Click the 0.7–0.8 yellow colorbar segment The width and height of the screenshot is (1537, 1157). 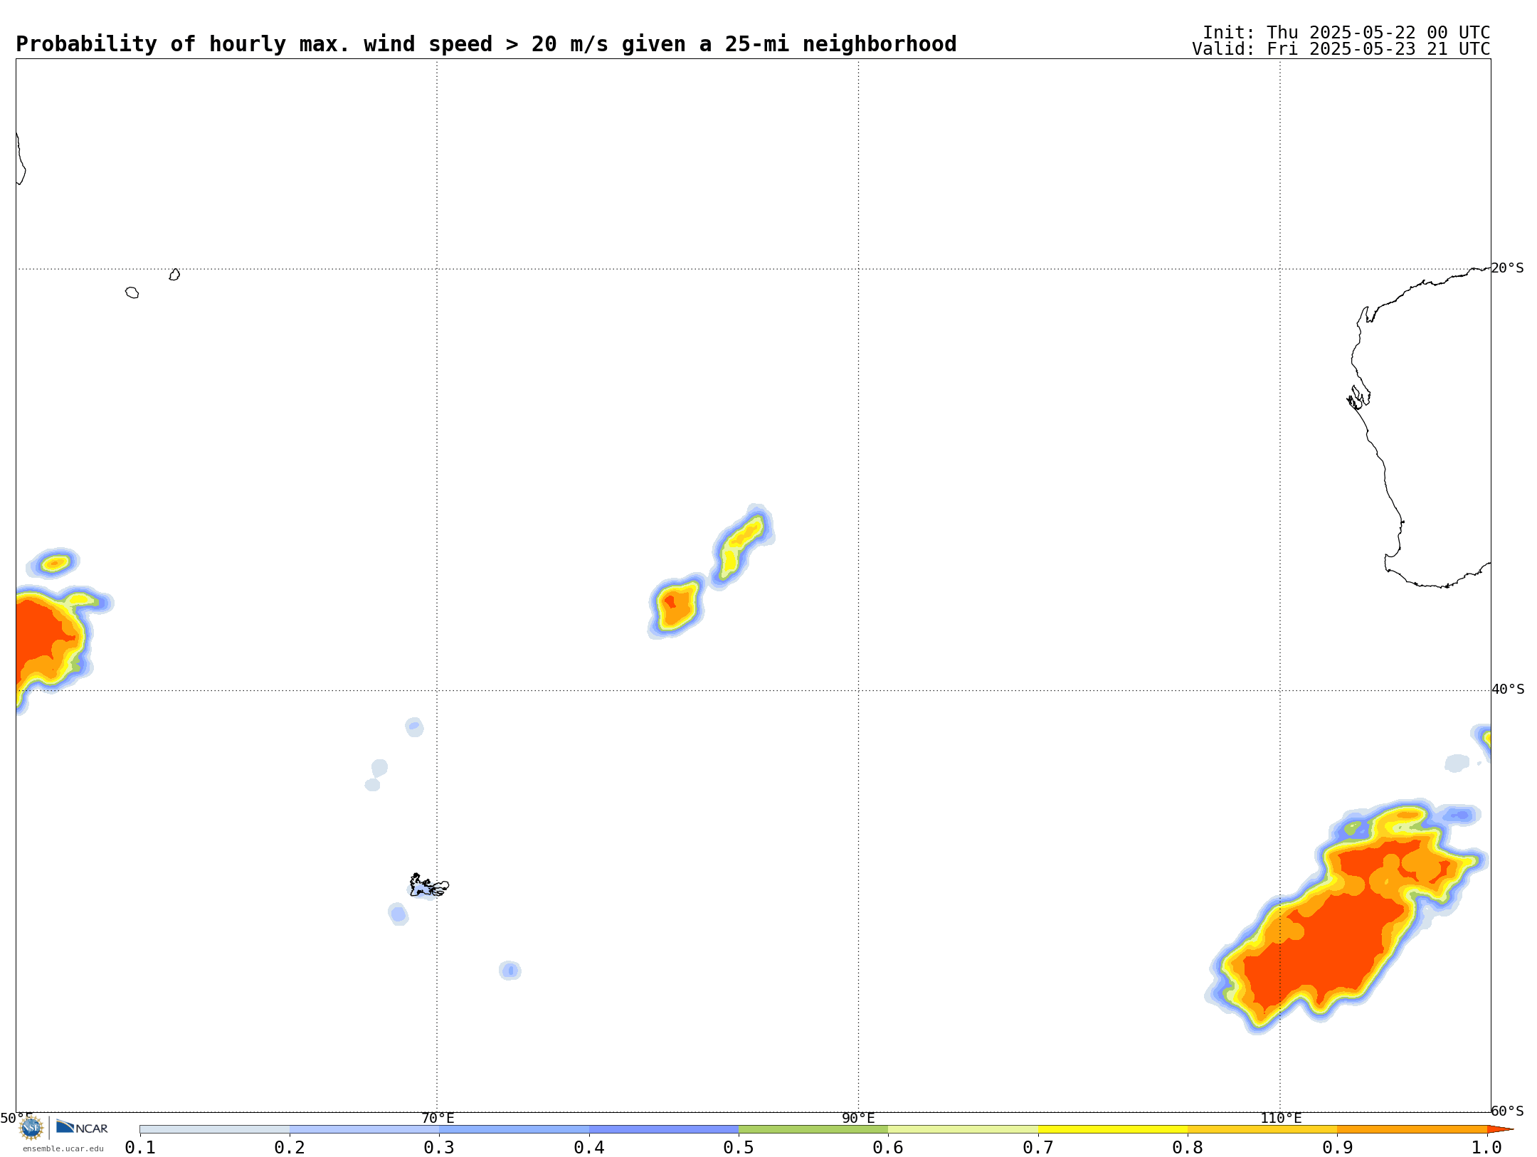tap(1113, 1129)
